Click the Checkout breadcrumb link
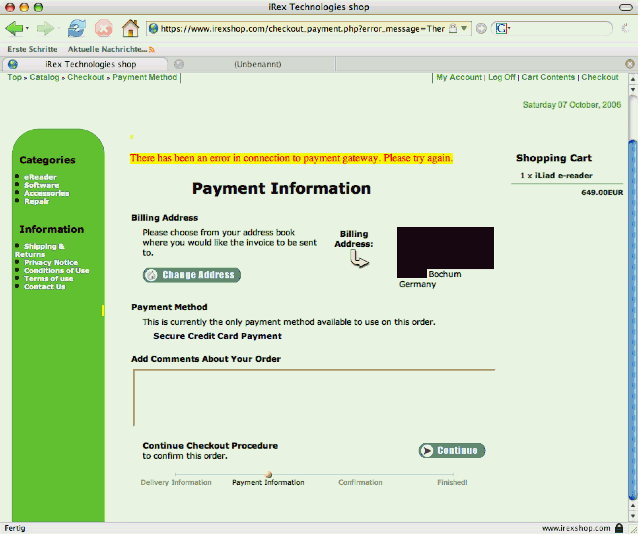The image size is (638, 534). click(x=86, y=77)
